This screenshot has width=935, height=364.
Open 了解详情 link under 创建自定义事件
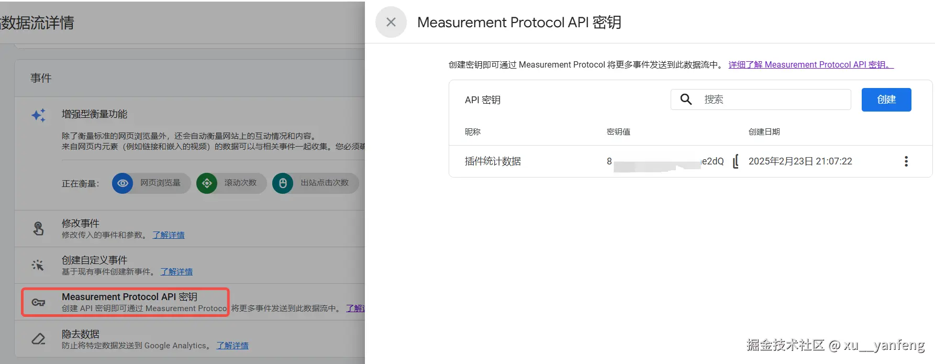176,272
